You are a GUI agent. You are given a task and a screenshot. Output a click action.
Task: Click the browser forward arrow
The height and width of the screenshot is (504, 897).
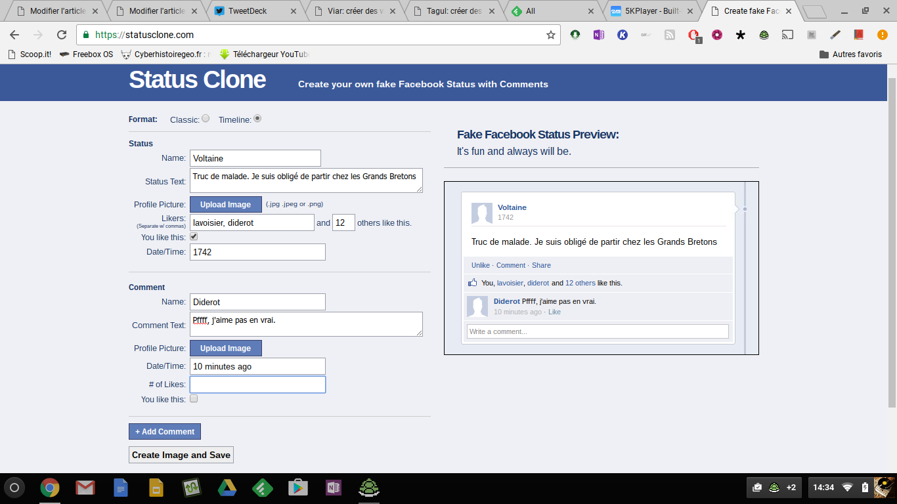point(38,35)
